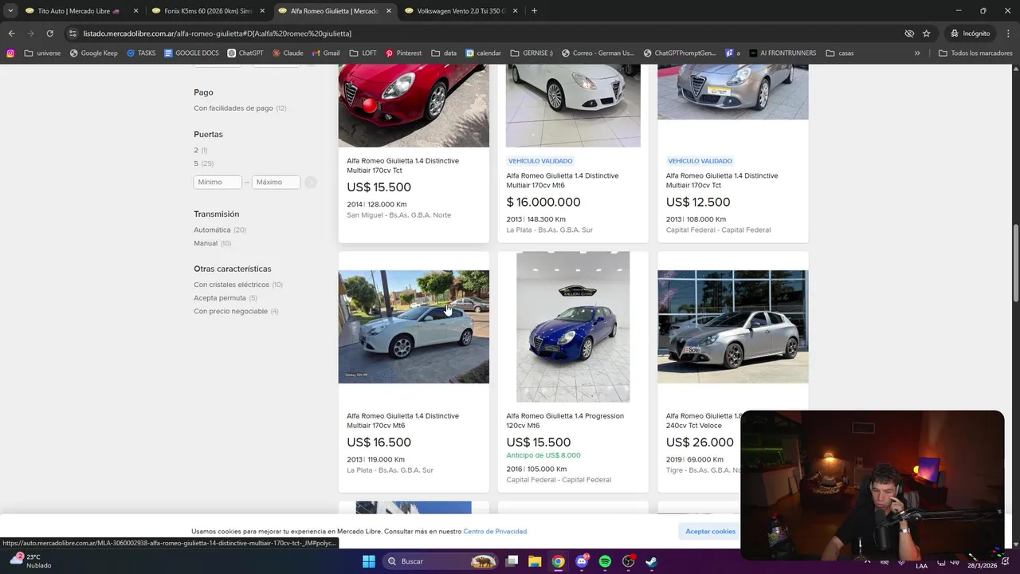The width and height of the screenshot is (1020, 574).
Task: Open the white Giulietta US$ 16.500 photo
Action: (414, 327)
